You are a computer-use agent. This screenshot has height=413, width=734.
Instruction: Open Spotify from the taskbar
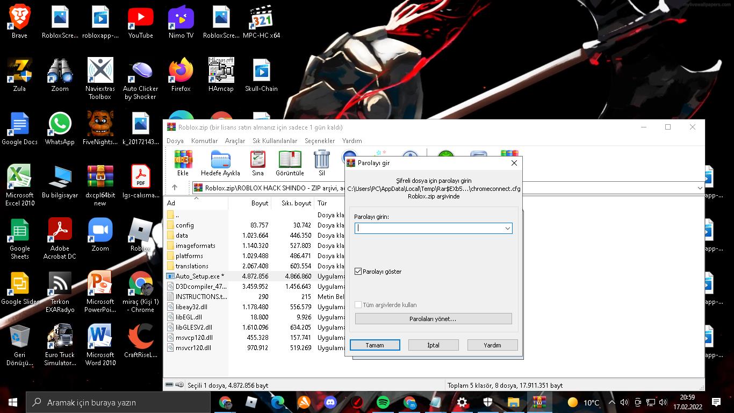coord(383,402)
